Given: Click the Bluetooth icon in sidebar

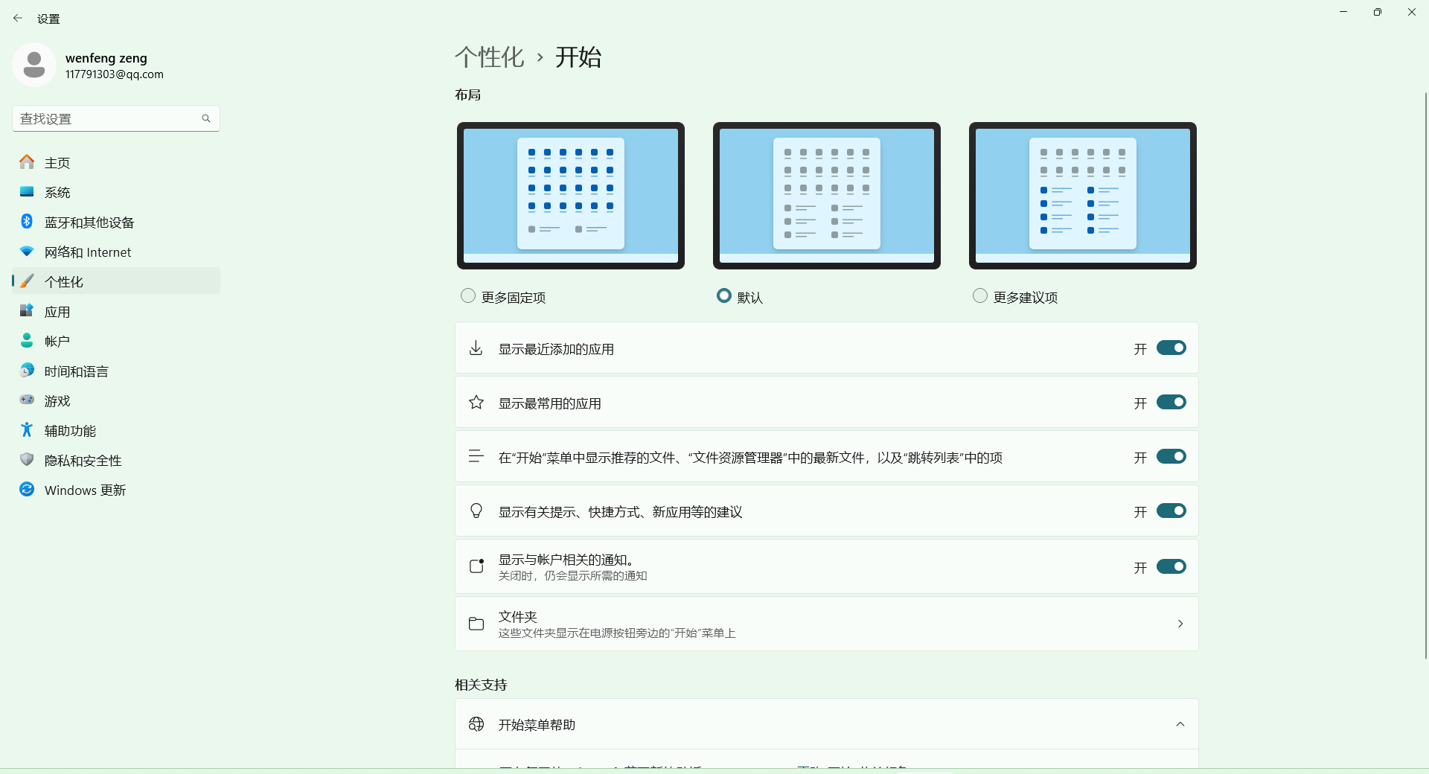Looking at the screenshot, I should [27, 222].
